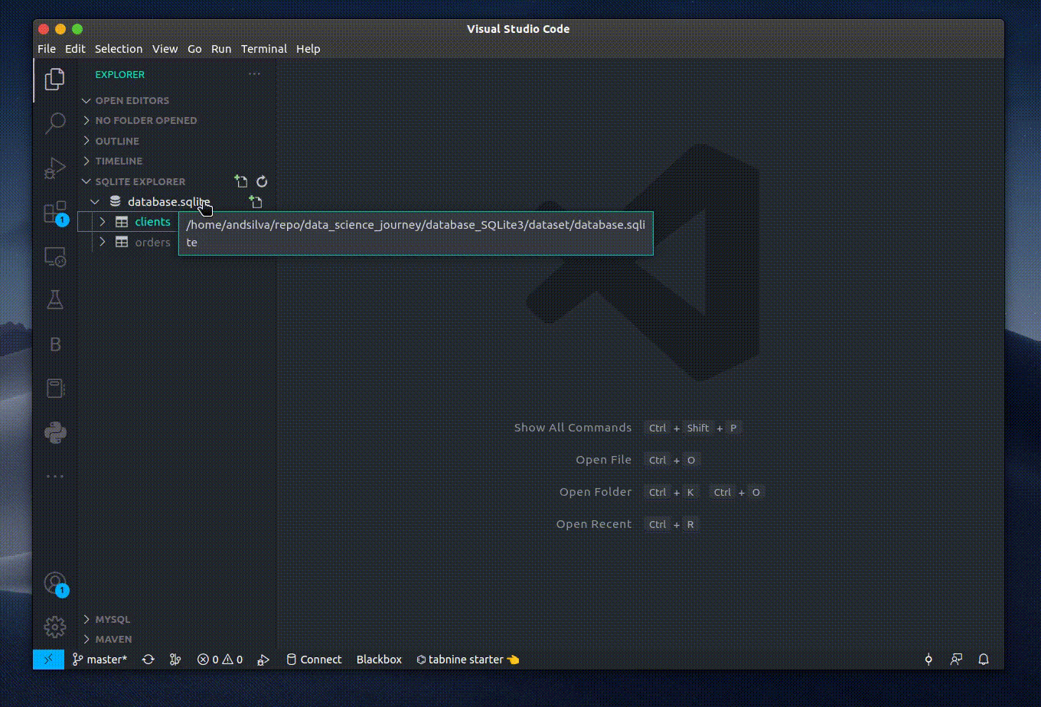Open the Accounts icon with badge
Image resolution: width=1041 pixels, height=707 pixels.
55,584
